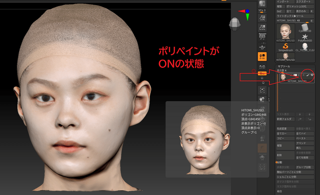Click インポート (Import) button
The image size is (320, 195).
(285, 2)
